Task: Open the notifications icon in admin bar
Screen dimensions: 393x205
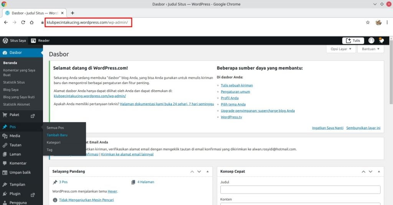Action: tap(381, 40)
